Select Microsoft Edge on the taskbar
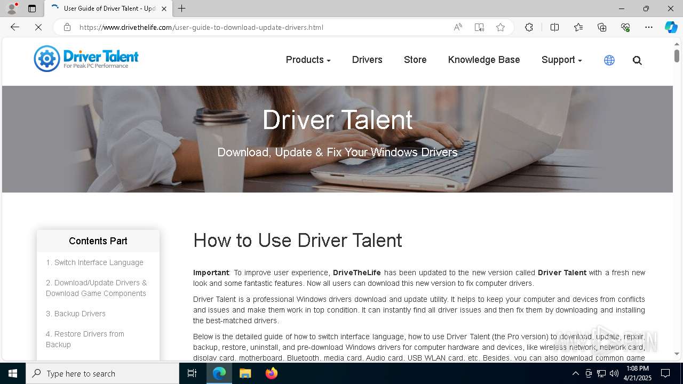Screen dimensions: 683x384 [219, 373]
